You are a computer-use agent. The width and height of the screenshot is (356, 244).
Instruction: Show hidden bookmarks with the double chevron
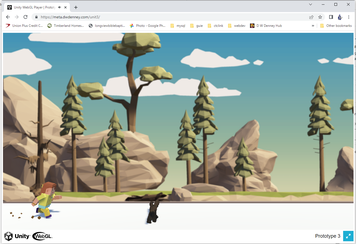(x=313, y=26)
